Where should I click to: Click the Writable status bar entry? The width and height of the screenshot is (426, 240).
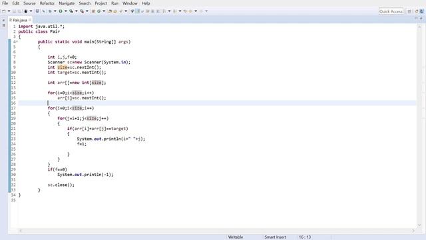pyautogui.click(x=235, y=237)
